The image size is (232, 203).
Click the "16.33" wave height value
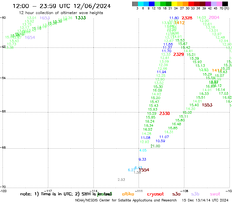click(204, 94)
